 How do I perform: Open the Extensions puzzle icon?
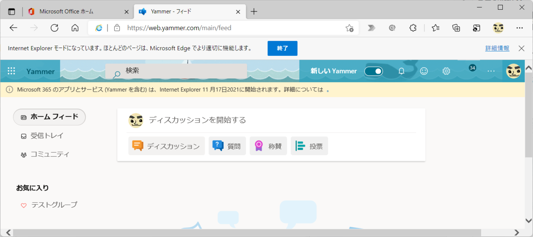pos(413,28)
